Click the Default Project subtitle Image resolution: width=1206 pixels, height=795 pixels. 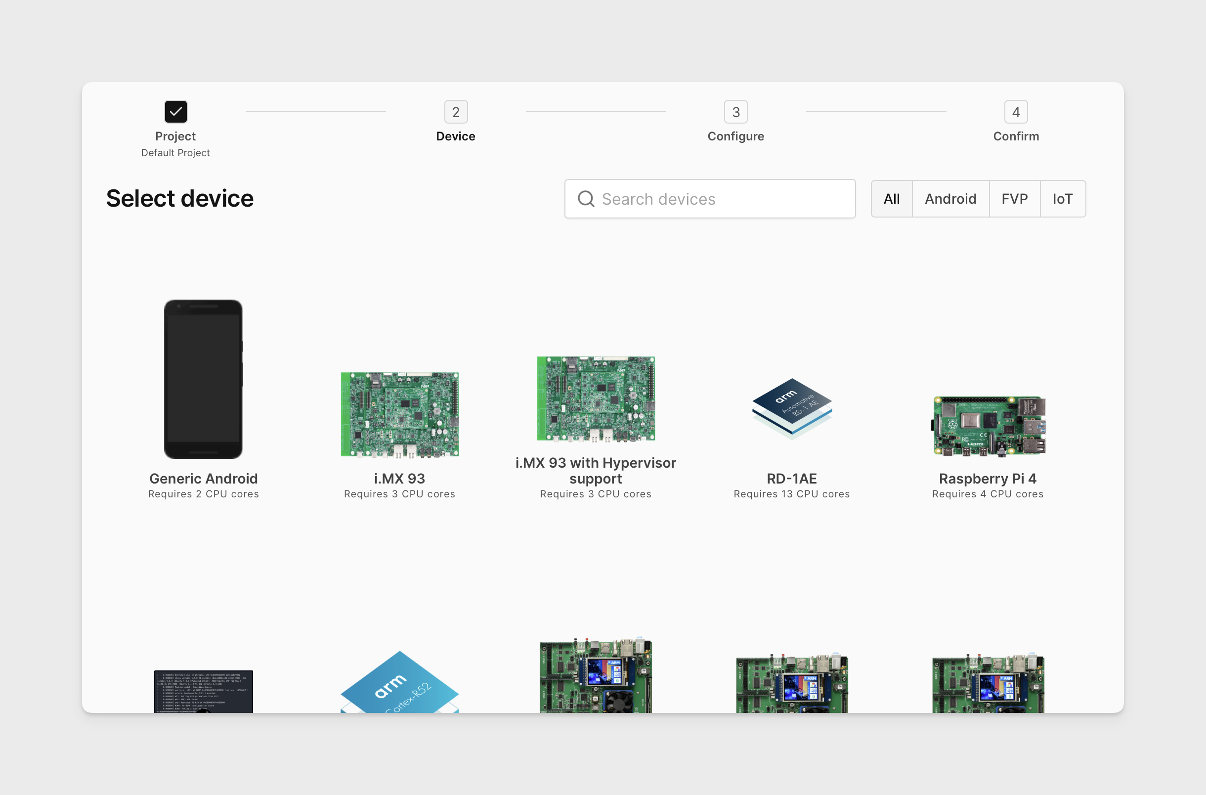tap(175, 153)
